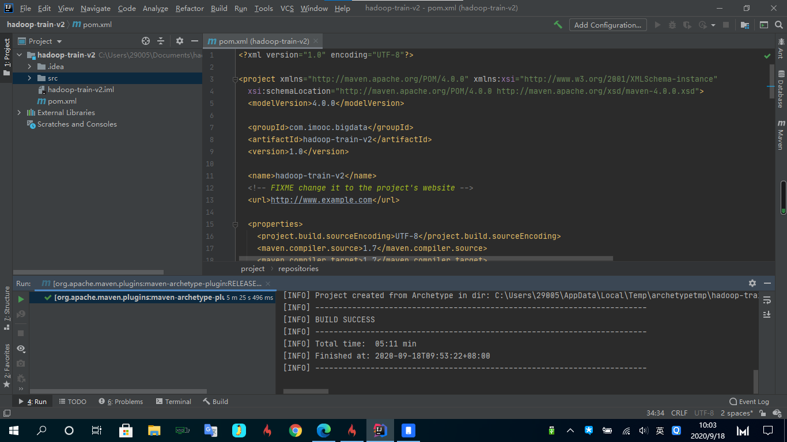Open Project Structure from the toolbar
The image size is (787, 442).
745,25
